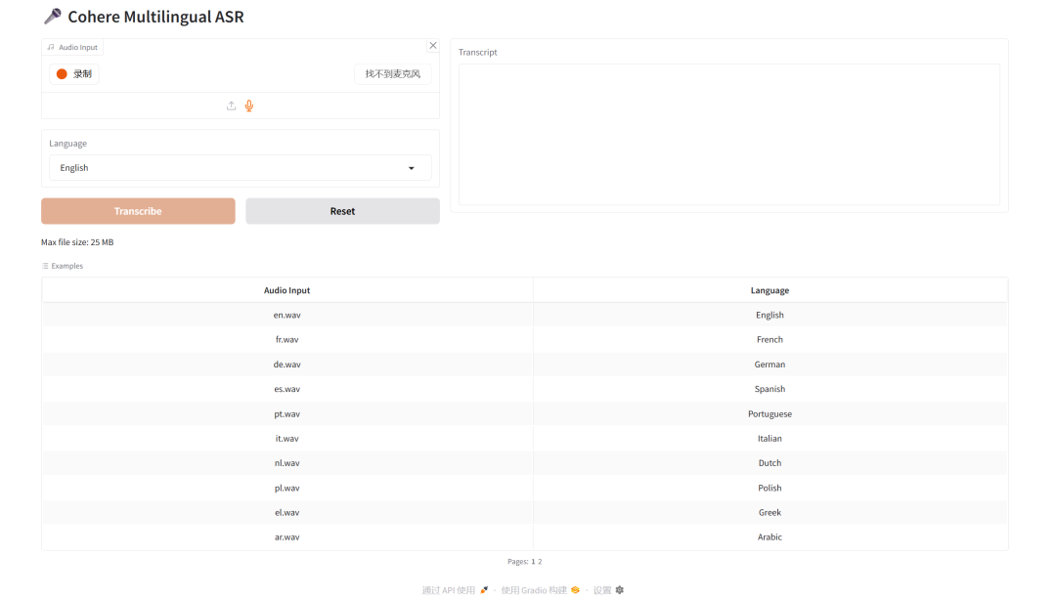The image size is (1056, 600).
Task: Select the microphone source icon
Action: [x=249, y=106]
